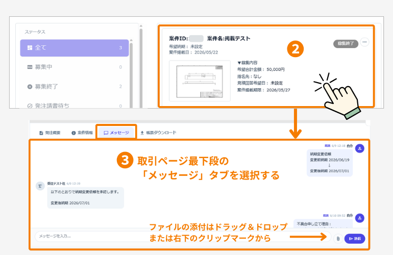Screen dimensions: 393x255
Task: Select the 募集終了 status filter
Action: 75,87
